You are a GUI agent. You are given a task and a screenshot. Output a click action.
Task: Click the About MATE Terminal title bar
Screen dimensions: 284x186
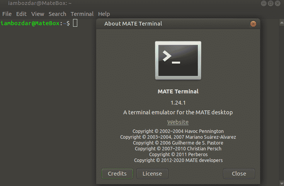pyautogui.click(x=178, y=24)
